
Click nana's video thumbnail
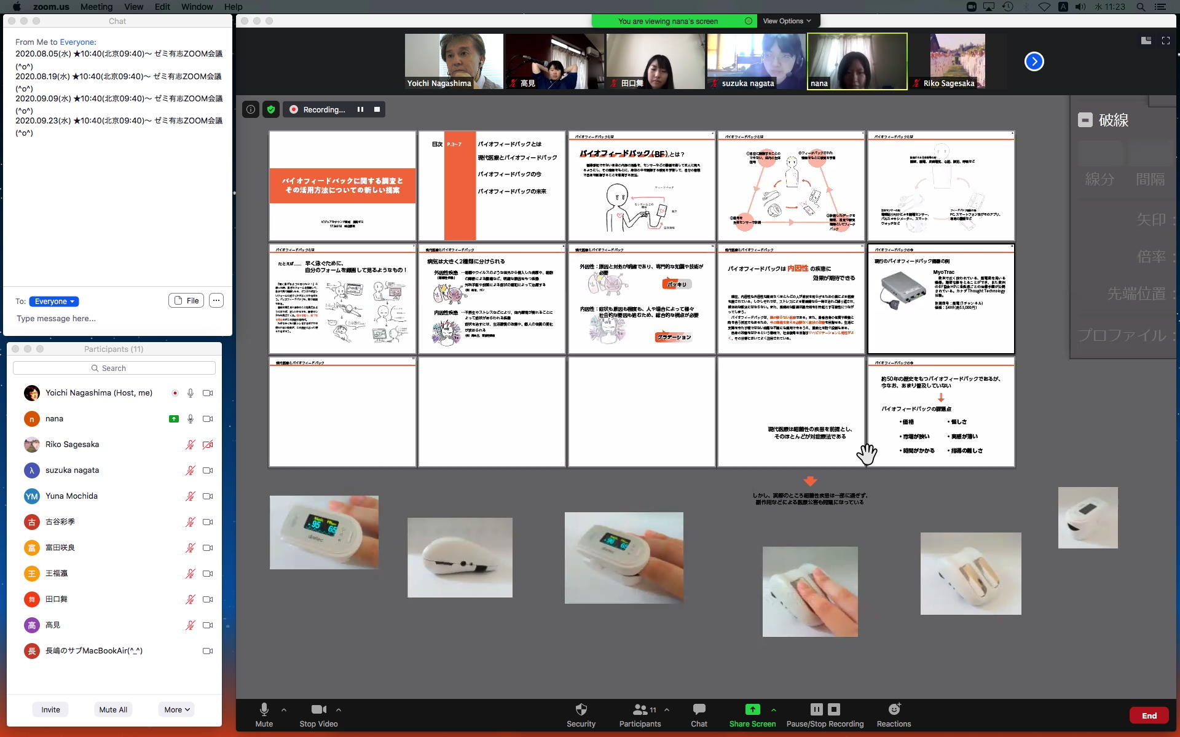pyautogui.click(x=857, y=61)
